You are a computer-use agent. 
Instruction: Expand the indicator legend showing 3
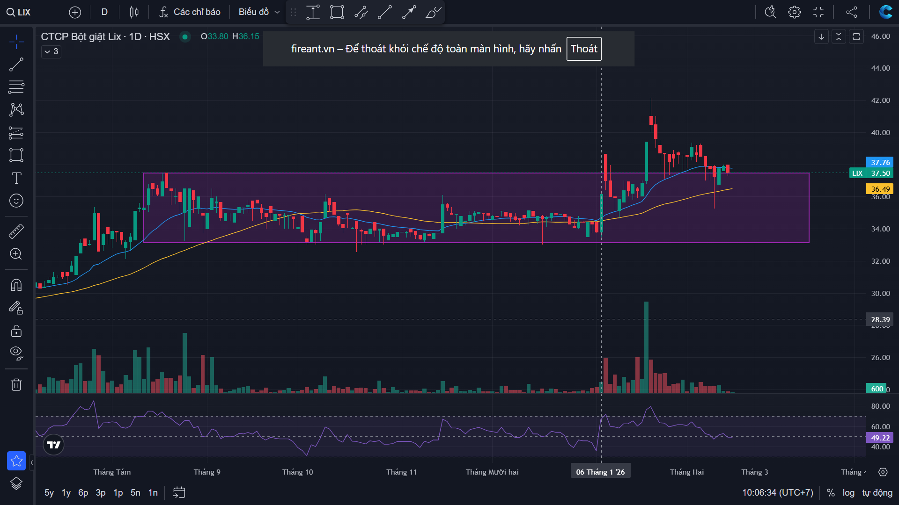click(x=51, y=51)
